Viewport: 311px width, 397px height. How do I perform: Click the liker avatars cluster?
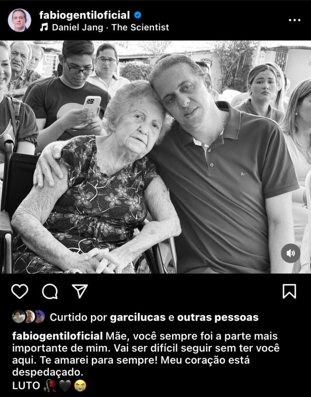28,316
